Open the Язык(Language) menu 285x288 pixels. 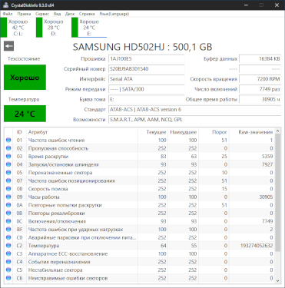tap(114, 14)
